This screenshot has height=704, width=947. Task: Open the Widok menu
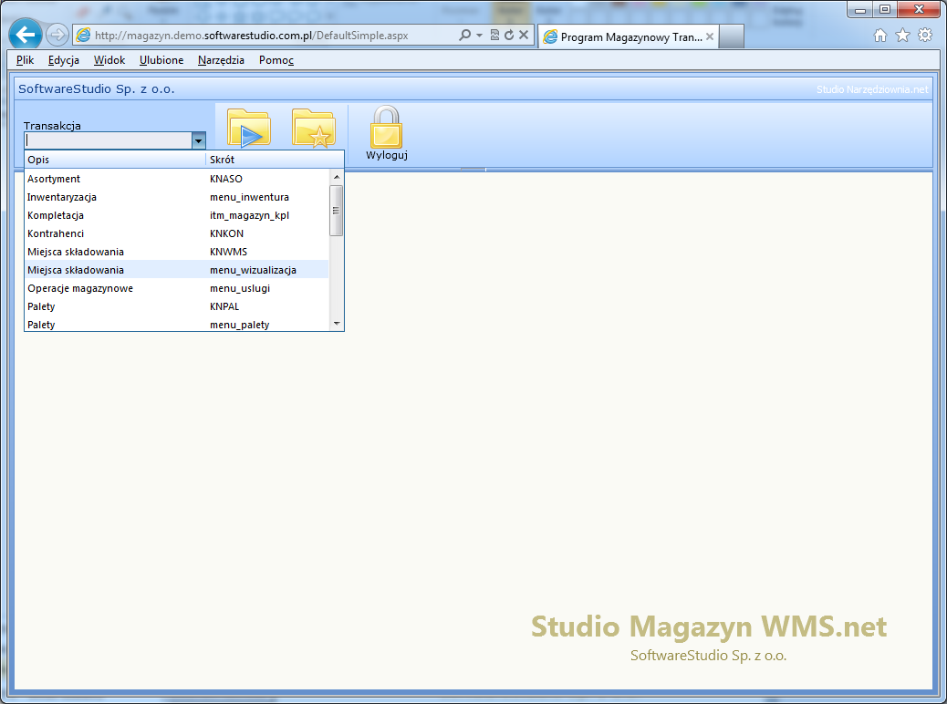(x=109, y=60)
